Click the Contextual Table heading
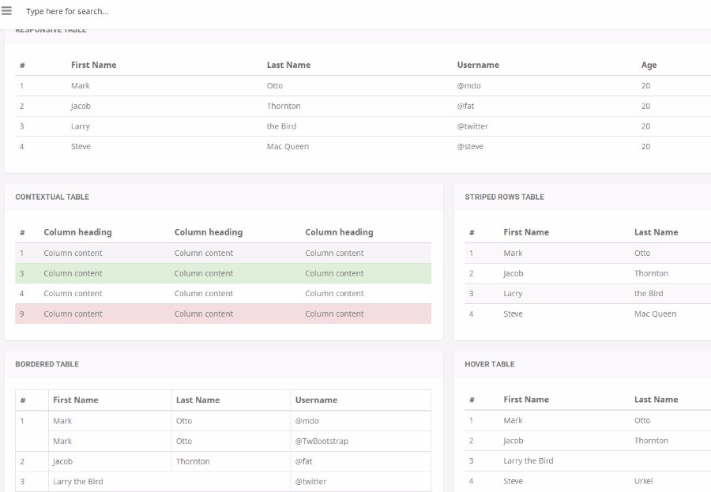The image size is (711, 492). click(52, 197)
